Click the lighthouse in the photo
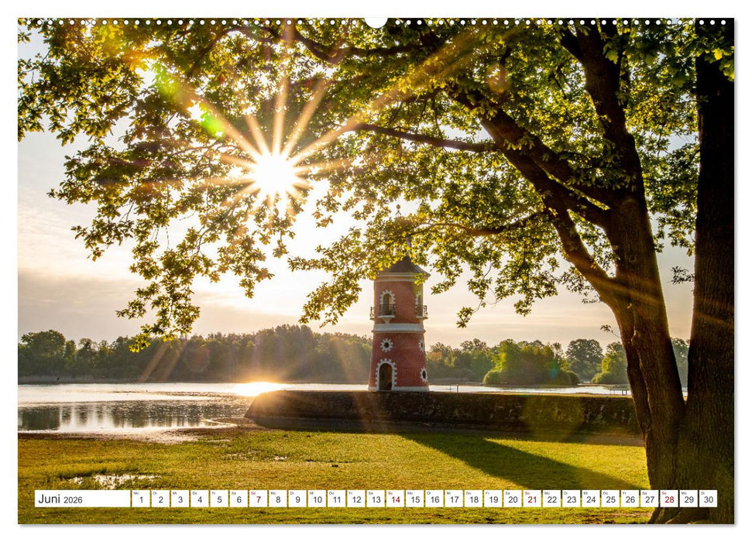This screenshot has height=542, width=752. click(400, 333)
